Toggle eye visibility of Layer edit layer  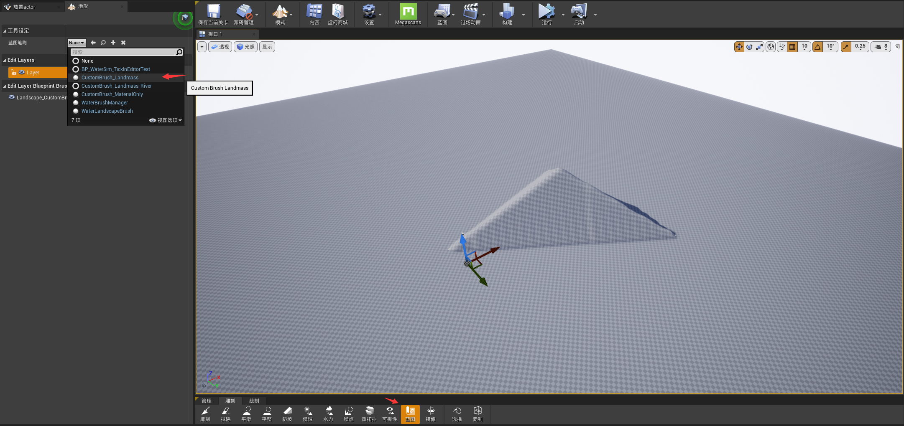[22, 72]
